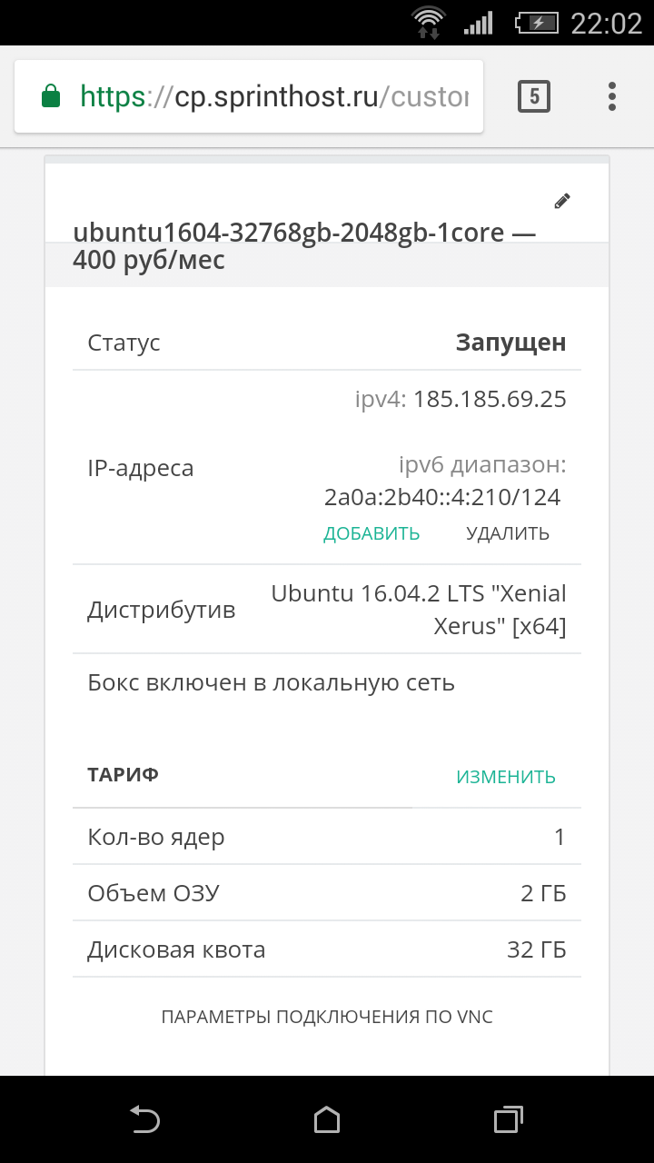Image resolution: width=654 pixels, height=1163 pixels.
Task: Tap the cellular signal strength icon
Action: (478, 23)
